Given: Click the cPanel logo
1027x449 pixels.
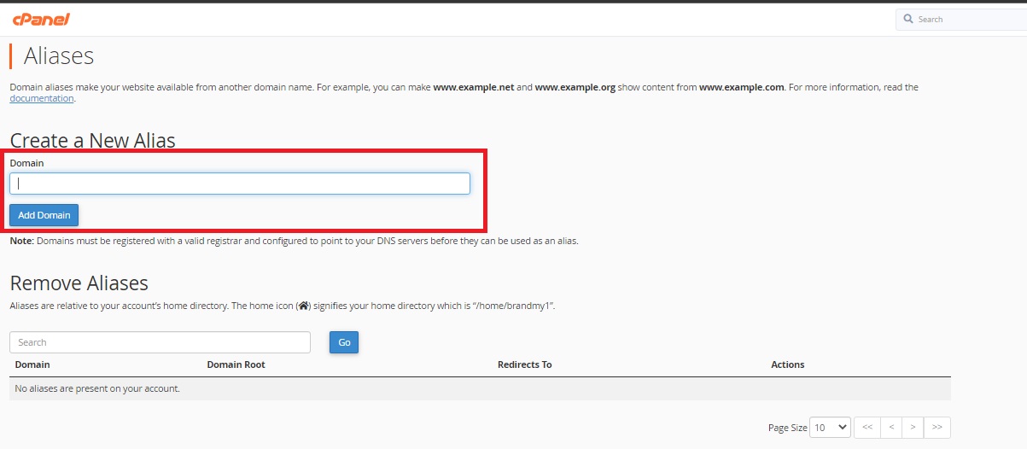Looking at the screenshot, I should pos(40,19).
